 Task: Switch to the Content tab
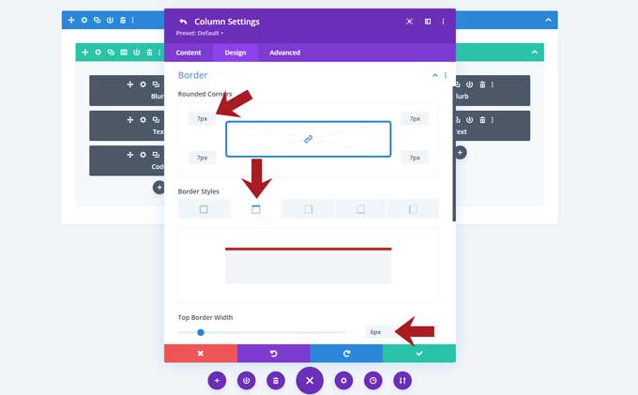coord(189,53)
